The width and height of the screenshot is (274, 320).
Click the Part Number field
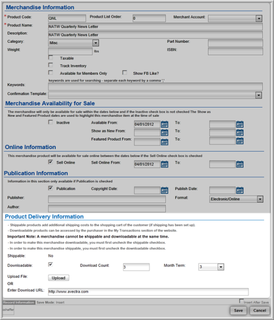(x=235, y=43)
